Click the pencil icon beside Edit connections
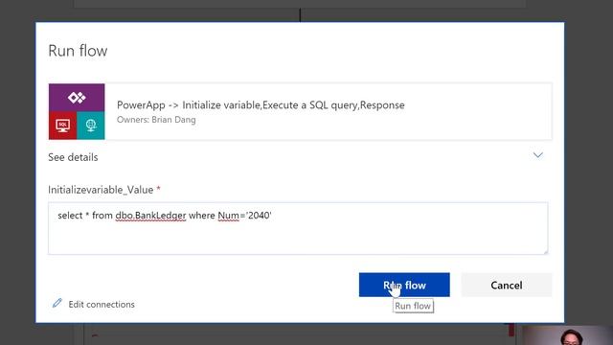Viewport: 613px width, 345px height. pyautogui.click(x=57, y=303)
